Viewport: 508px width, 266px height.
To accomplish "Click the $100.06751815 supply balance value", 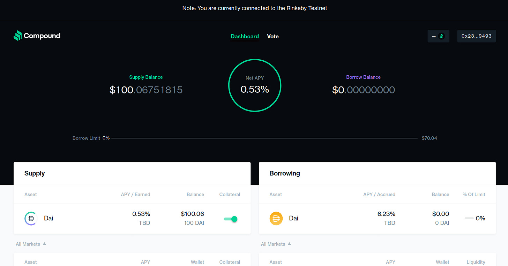I will [x=146, y=90].
